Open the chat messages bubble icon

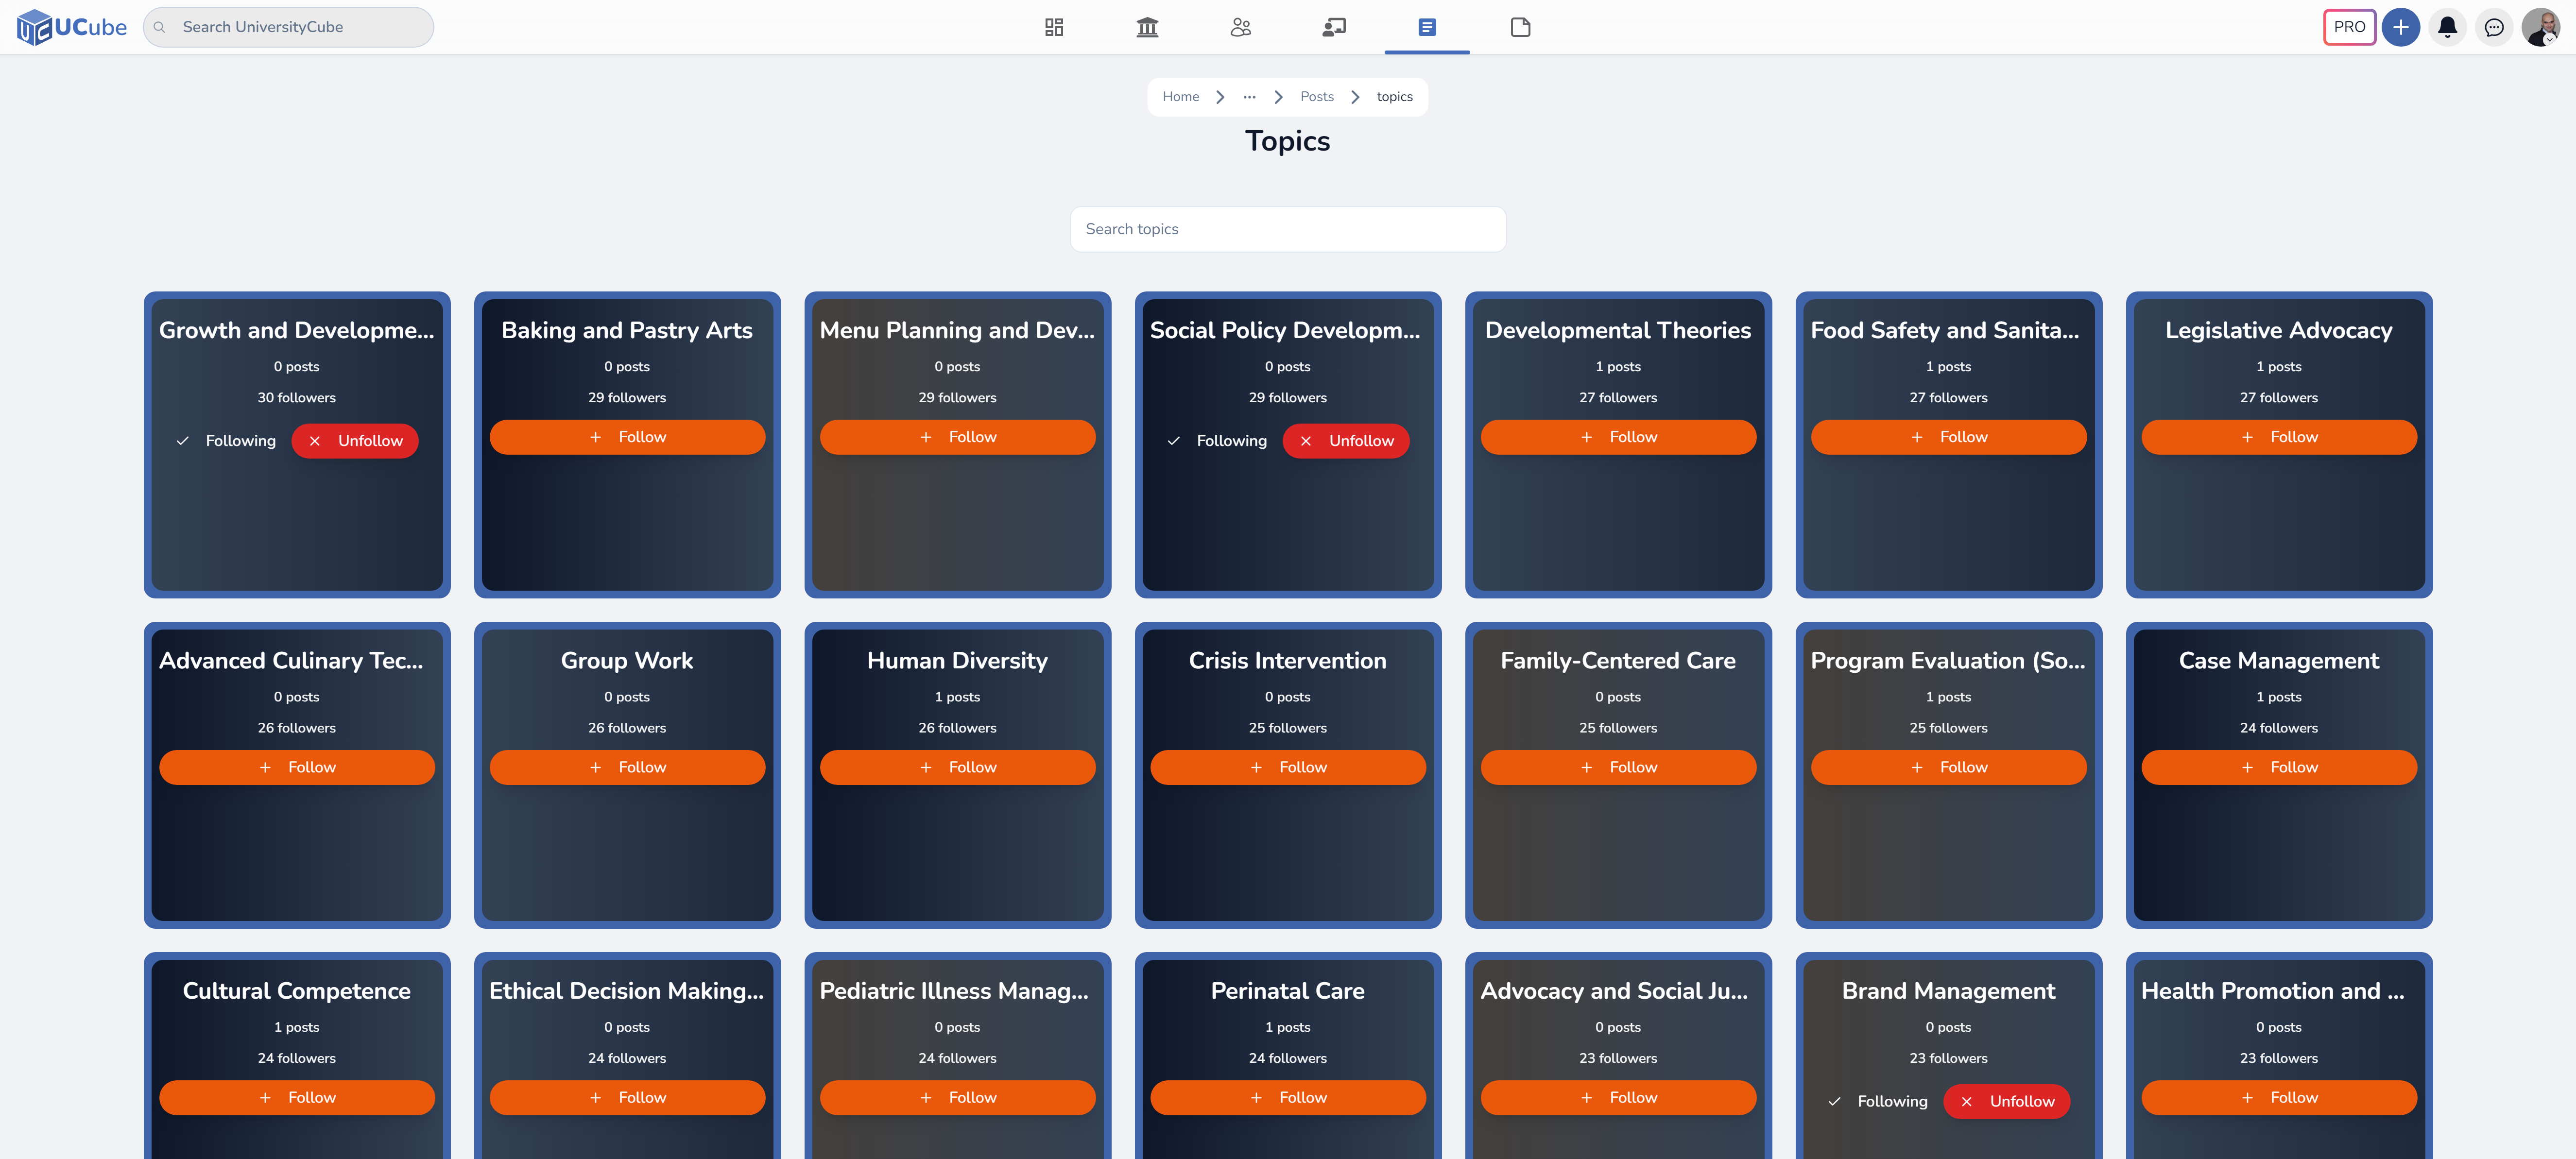click(x=2494, y=27)
